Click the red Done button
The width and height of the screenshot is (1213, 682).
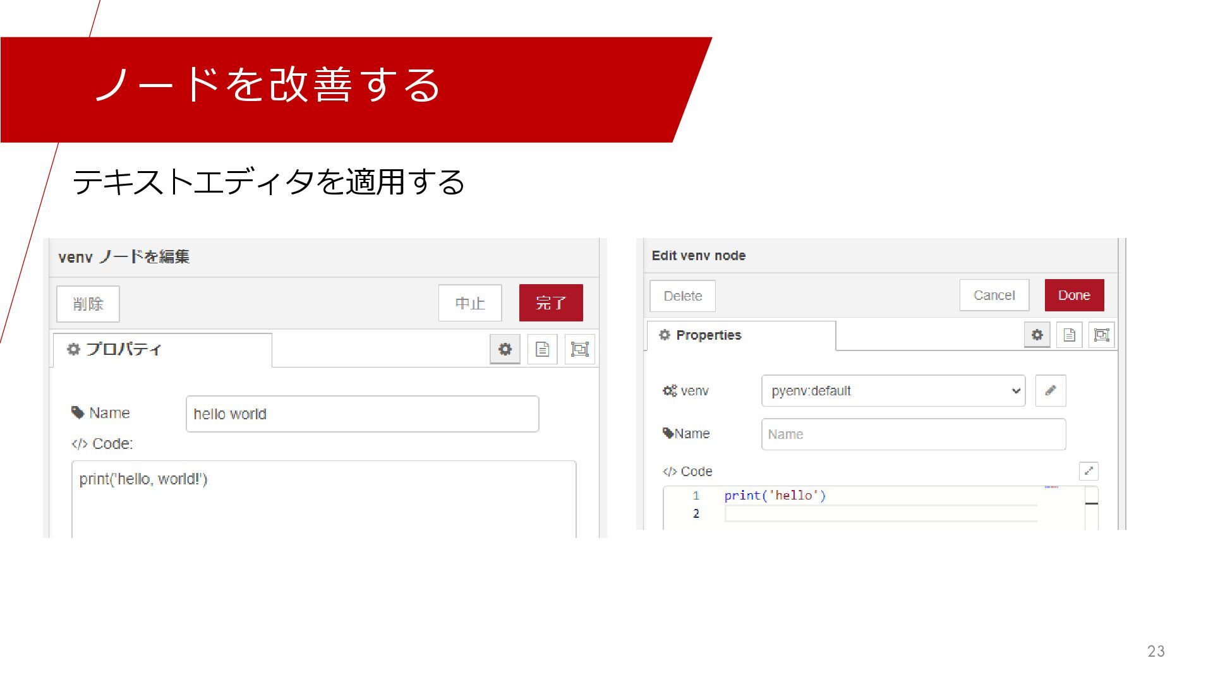coord(1074,296)
